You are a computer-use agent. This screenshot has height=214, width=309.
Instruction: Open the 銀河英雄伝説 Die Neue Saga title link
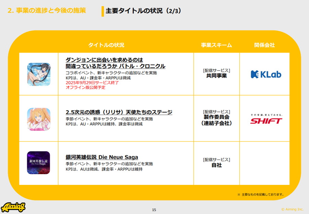102,157
